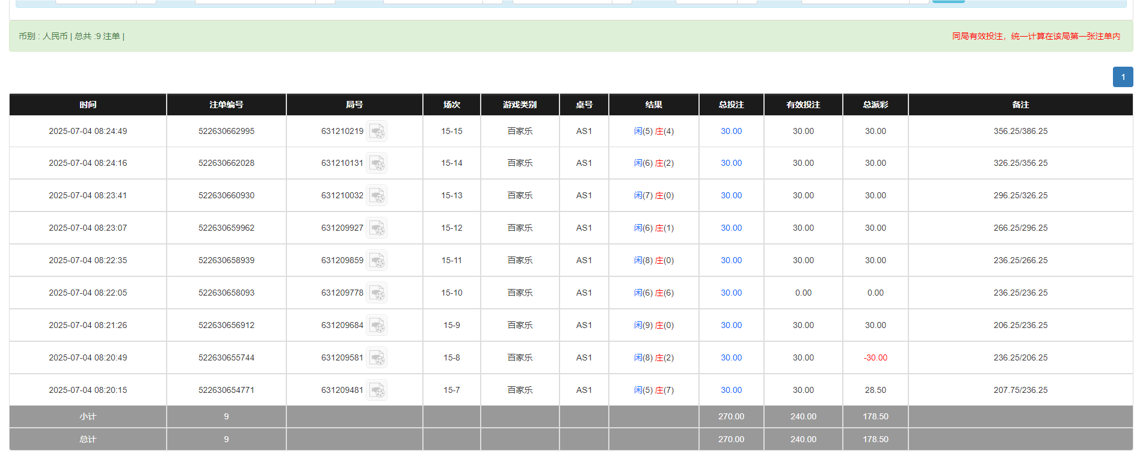
Task: View replay icon for round 631209481
Action: click(377, 391)
